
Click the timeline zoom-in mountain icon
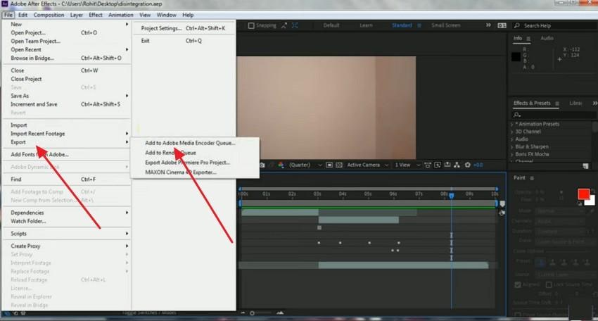click(280, 313)
